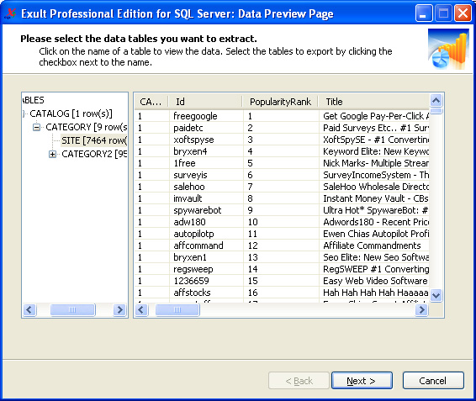Expand the CATEGORY2 tree node
Viewport: 476px width, 401px height.
point(52,154)
